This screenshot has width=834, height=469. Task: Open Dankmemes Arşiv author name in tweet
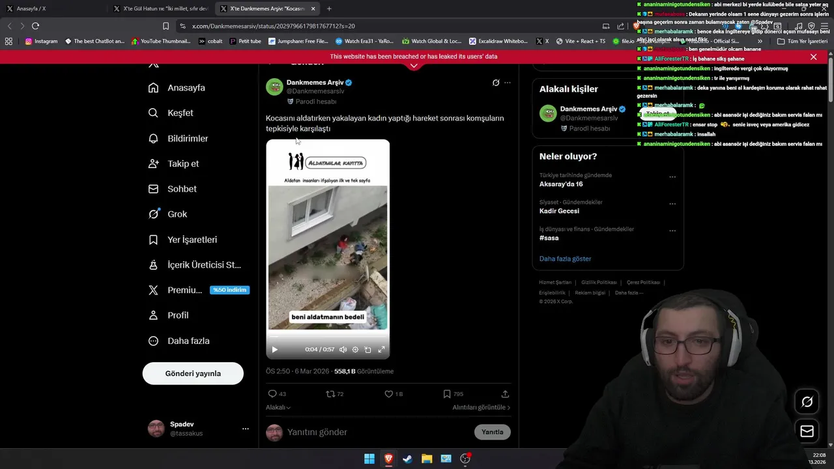(x=315, y=83)
